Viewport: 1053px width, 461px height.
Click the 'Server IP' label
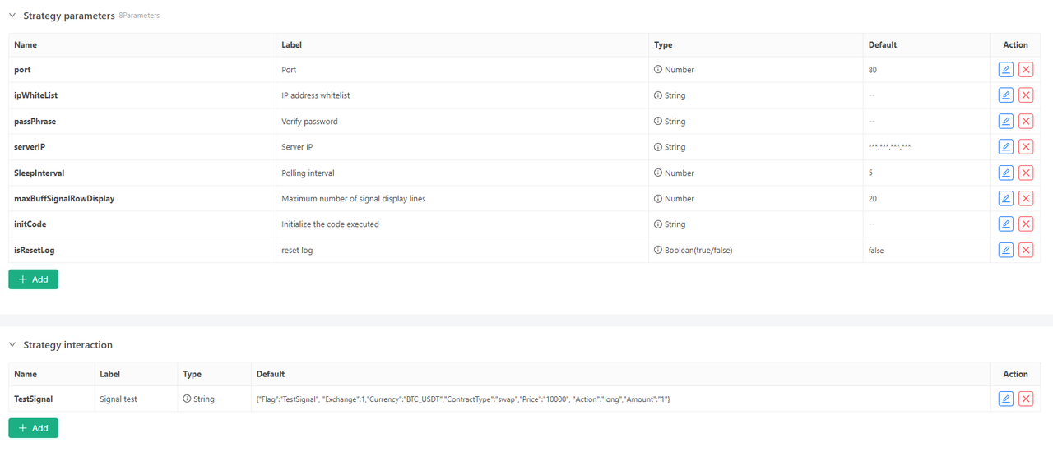(x=297, y=147)
